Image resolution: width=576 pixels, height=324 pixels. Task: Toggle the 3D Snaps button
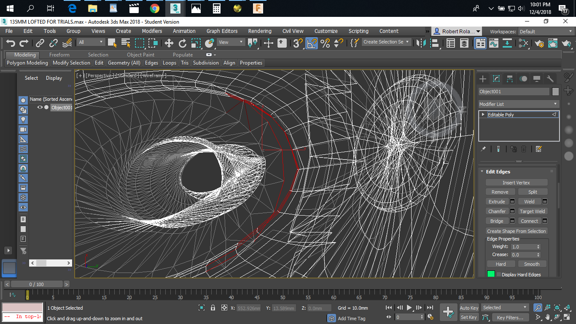click(298, 43)
